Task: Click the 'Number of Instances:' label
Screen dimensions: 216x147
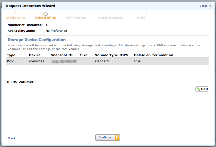Action: 25,25
